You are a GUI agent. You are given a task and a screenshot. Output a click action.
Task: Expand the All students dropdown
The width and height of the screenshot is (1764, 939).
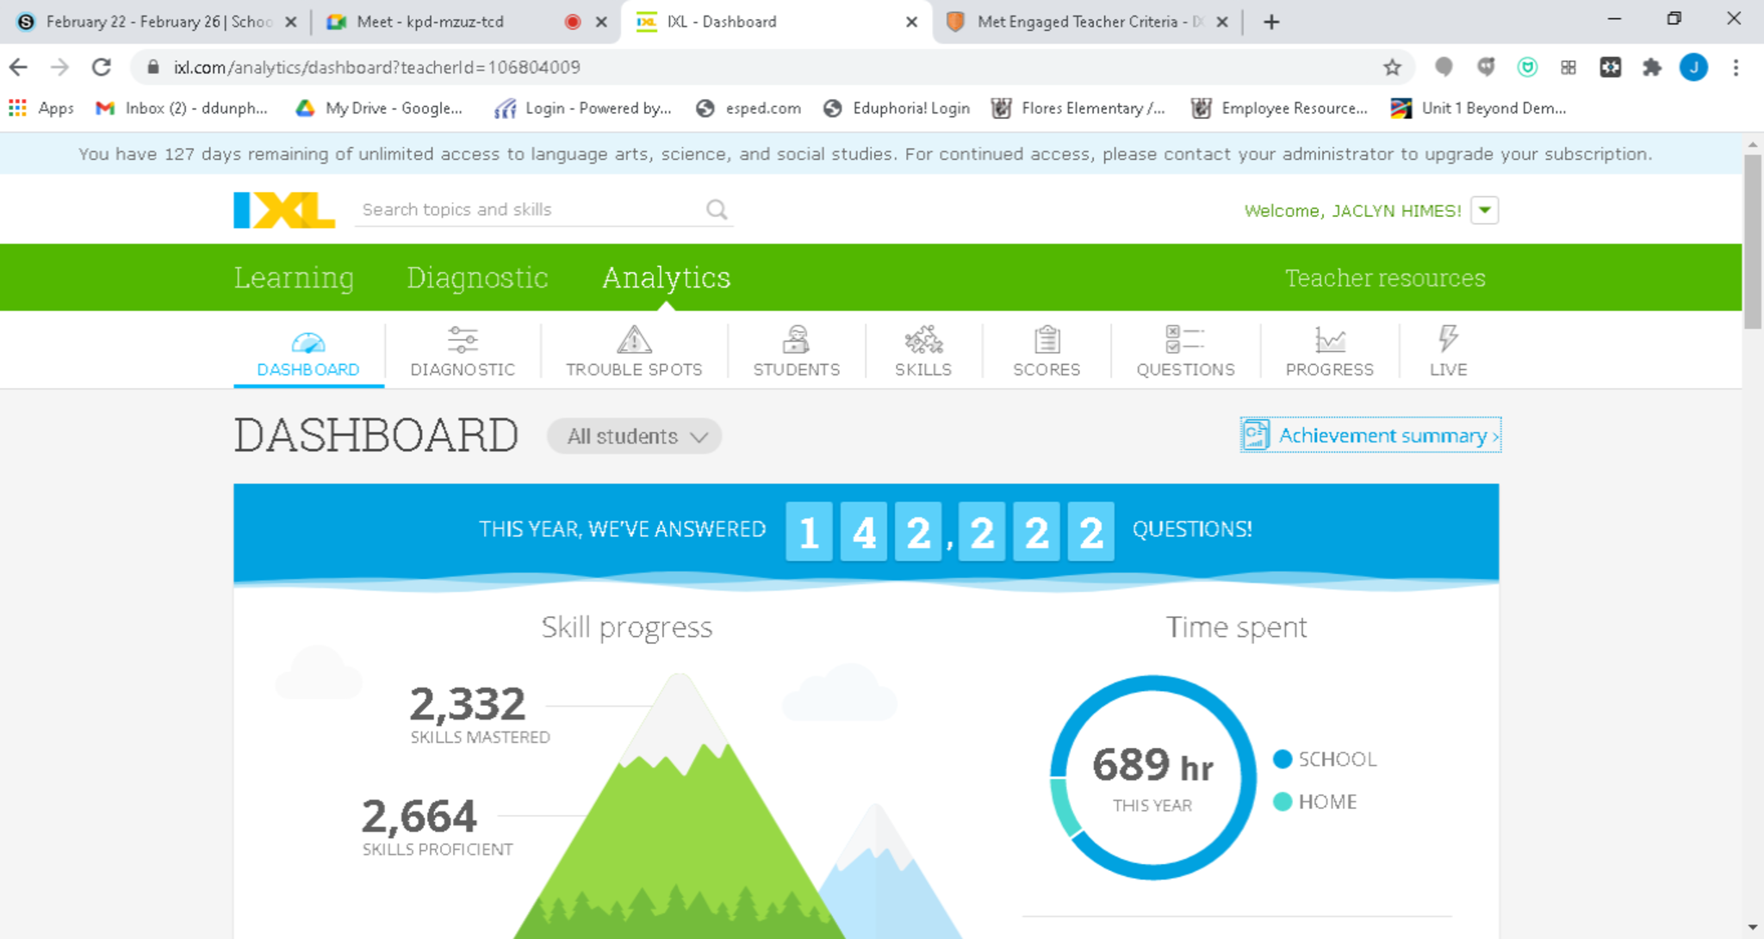[x=635, y=436]
